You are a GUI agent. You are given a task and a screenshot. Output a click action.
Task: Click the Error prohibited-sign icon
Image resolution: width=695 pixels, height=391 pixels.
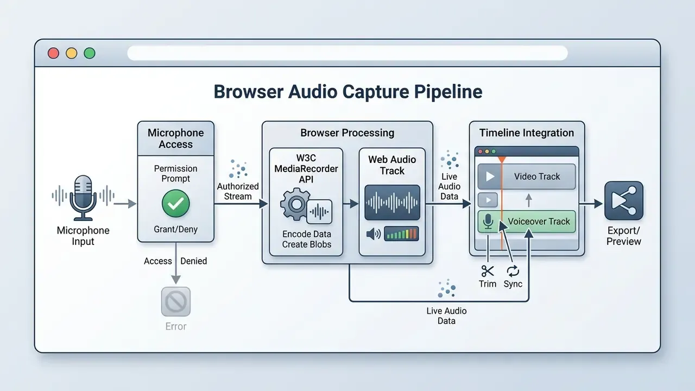[175, 301]
